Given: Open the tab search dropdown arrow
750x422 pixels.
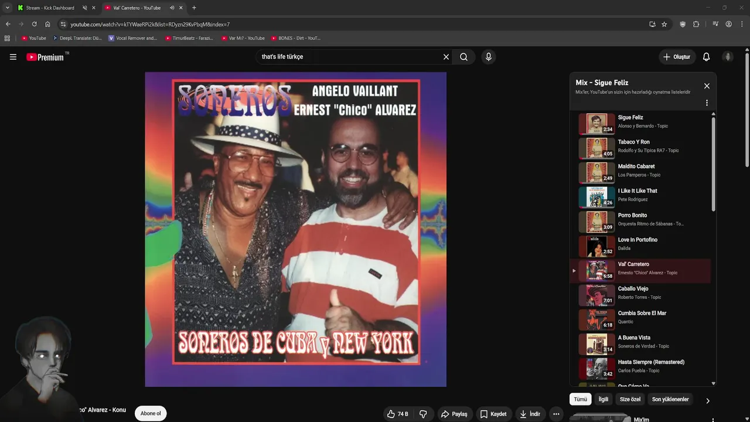Looking at the screenshot, I should coord(7,8).
